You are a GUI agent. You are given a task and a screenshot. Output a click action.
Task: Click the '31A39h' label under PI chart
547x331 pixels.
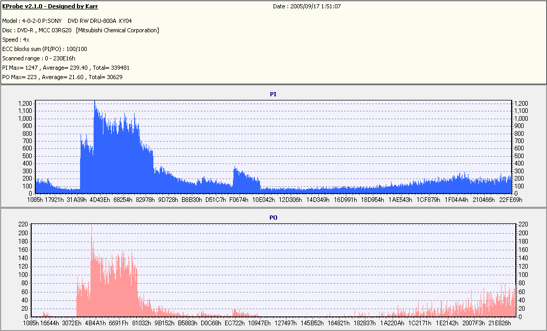pyautogui.click(x=77, y=200)
